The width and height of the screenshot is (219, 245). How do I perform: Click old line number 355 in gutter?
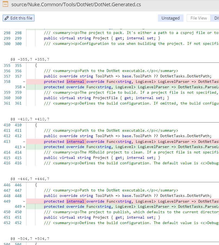point(7,65)
